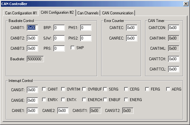Focus the PHS2 input field
The height and width of the screenshot is (125, 190).
[x=86, y=38]
